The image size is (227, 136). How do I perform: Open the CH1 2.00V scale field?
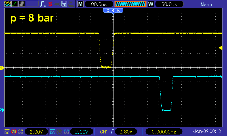point(36,132)
